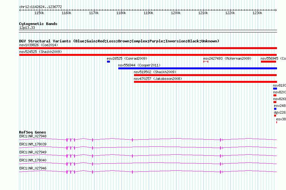Viewport: 286px width, 190px height.
Task: Click the 1200k scale label
Action: (176, 13)
